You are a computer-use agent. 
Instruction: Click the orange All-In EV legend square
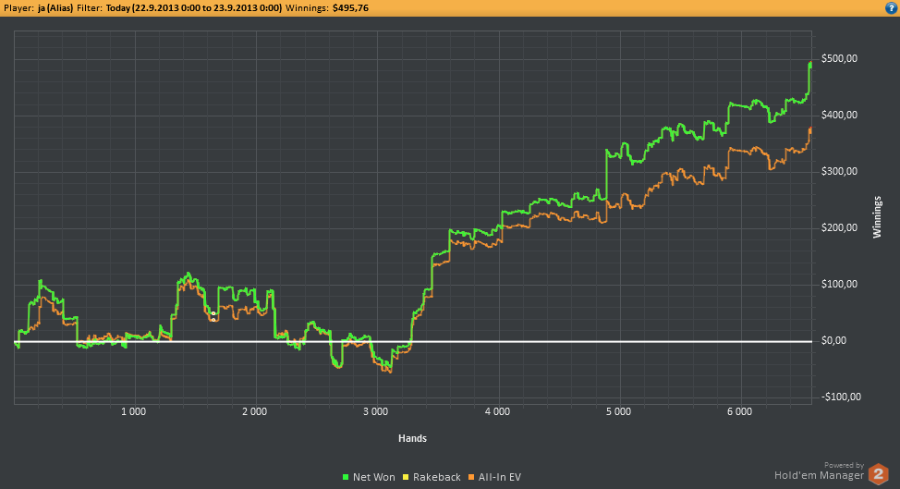(x=471, y=477)
